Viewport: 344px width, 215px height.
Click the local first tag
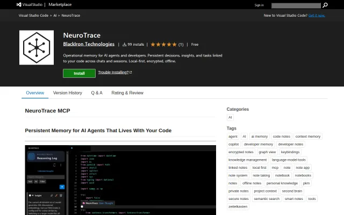(259, 168)
